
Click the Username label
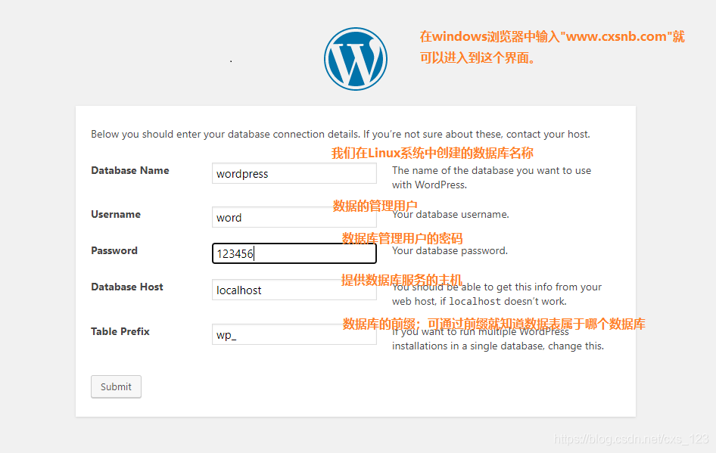(x=116, y=215)
